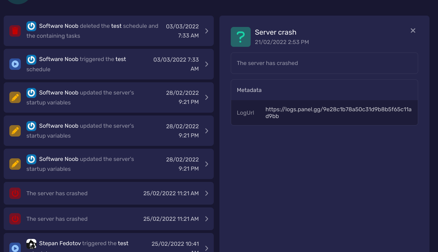Image resolution: width=438 pixels, height=252 pixels.
Task: Click 'The server has crashed' description box
Action: pyautogui.click(x=324, y=63)
